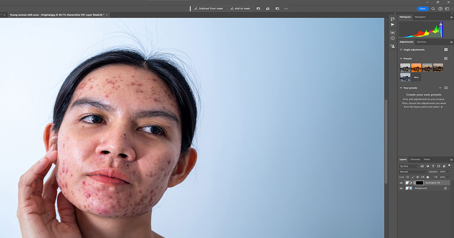Click the Subtract from mask button
Screen dimensions: 454x238
[x=209, y=8]
